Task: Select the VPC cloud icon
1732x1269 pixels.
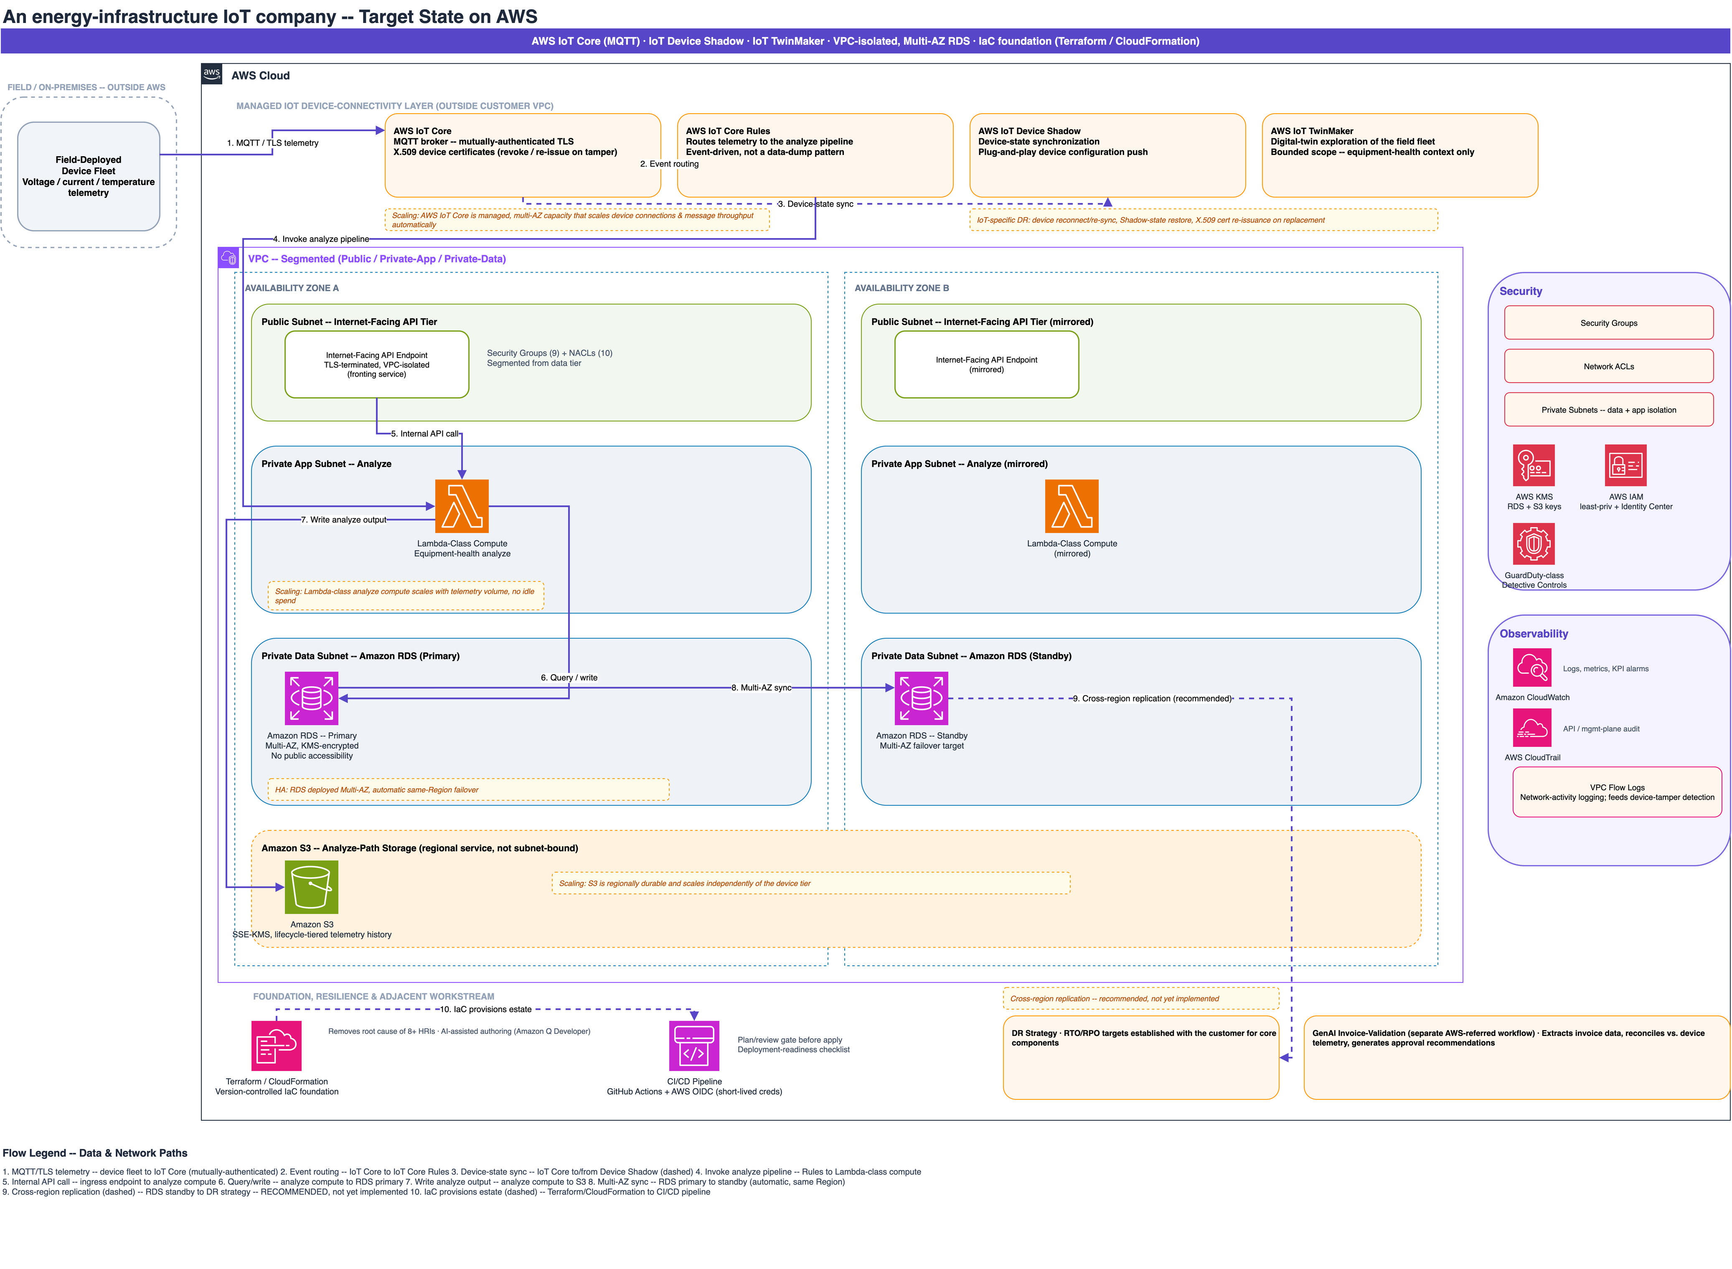Action: pos(228,258)
